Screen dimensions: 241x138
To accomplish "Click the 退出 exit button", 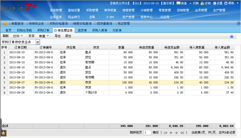I will click(68, 36).
